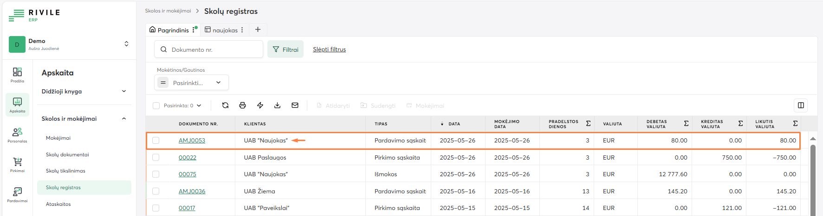Click the envelope email icon
This screenshot has height=216, width=823.
(x=295, y=105)
